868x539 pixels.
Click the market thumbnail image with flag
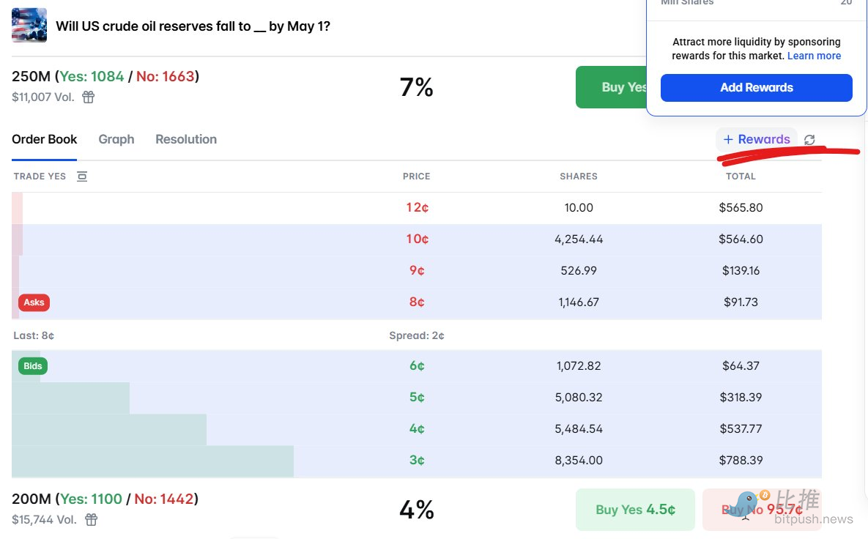point(29,26)
